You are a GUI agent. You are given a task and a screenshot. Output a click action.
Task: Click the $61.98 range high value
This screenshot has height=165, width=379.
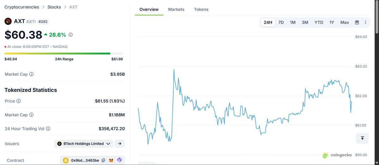[117, 59]
